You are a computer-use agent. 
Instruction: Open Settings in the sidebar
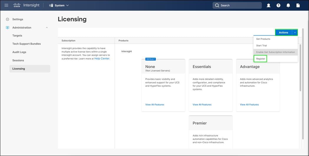pyautogui.click(x=18, y=19)
